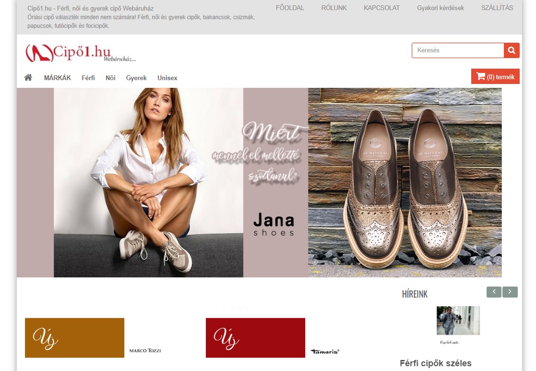Image resolution: width=536 pixels, height=371 pixels.
Task: Go to next news item arrow
Action: click(x=510, y=292)
